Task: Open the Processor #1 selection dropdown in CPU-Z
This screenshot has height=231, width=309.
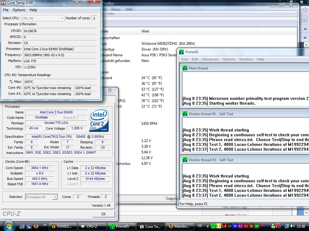Action: 41,197
